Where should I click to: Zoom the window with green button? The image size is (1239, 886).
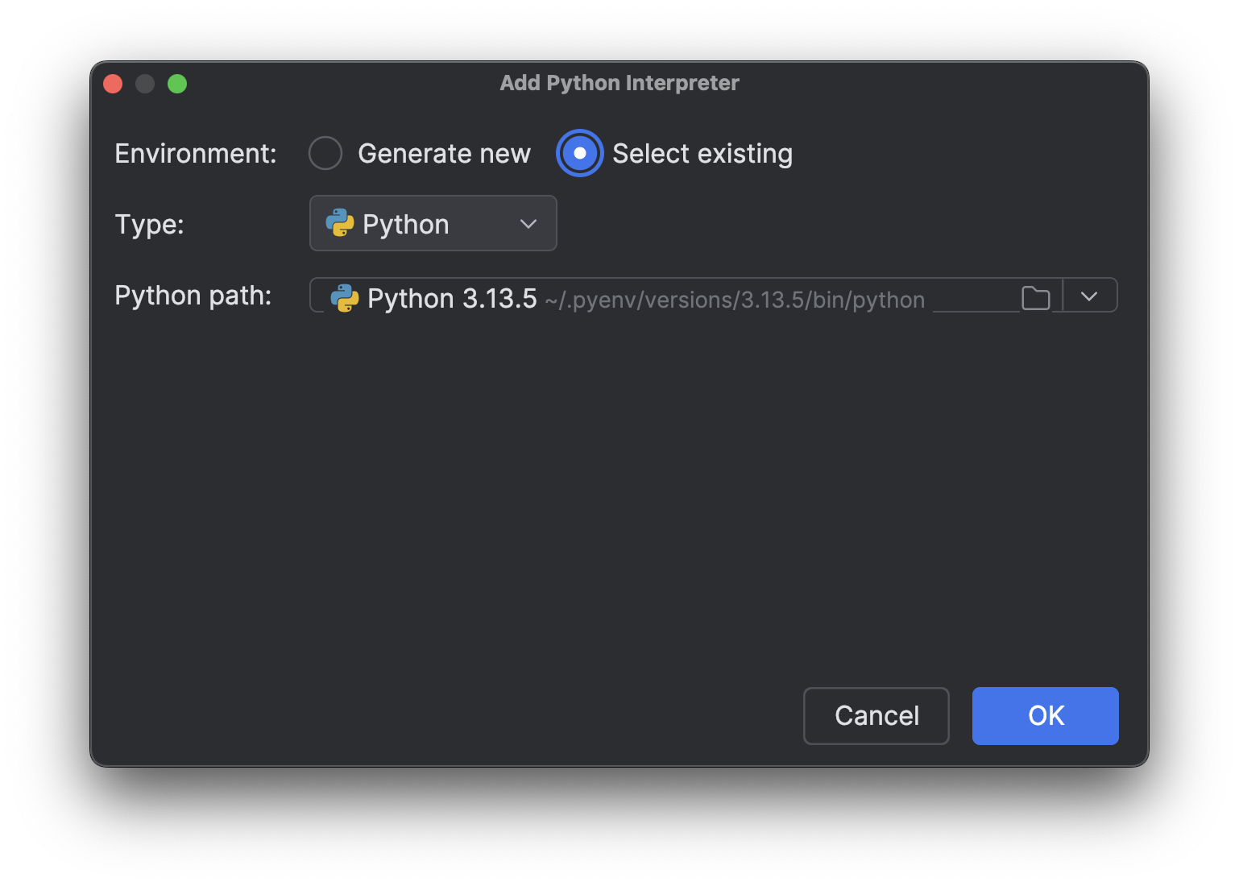tap(177, 84)
